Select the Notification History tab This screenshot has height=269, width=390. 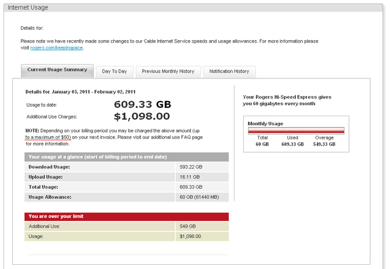coord(229,71)
